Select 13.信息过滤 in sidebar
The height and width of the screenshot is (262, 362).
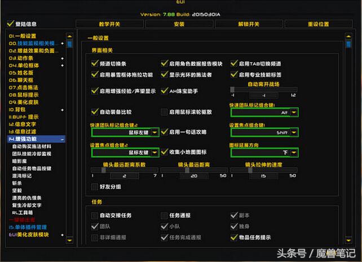pyautogui.click(x=23, y=132)
